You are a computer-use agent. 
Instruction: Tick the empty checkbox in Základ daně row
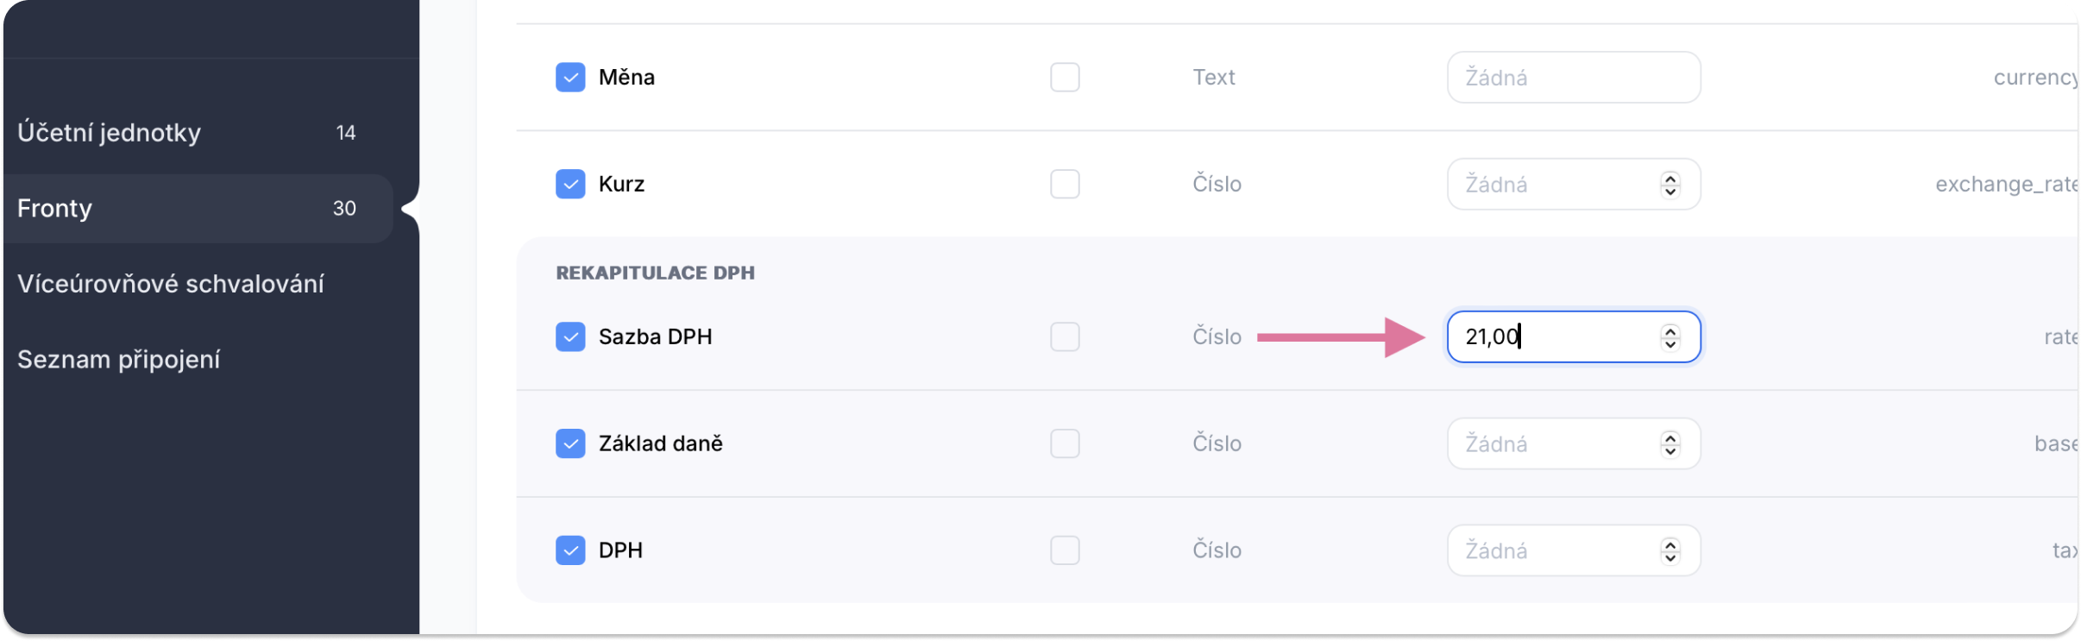1065,443
